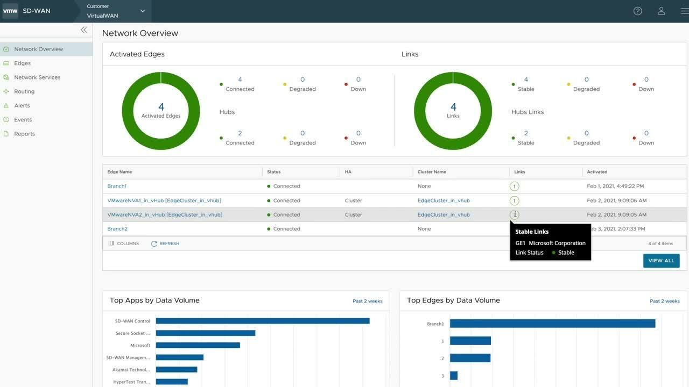Image resolution: width=689 pixels, height=387 pixels.
Task: Click the REFRESH button
Action: [165, 243]
